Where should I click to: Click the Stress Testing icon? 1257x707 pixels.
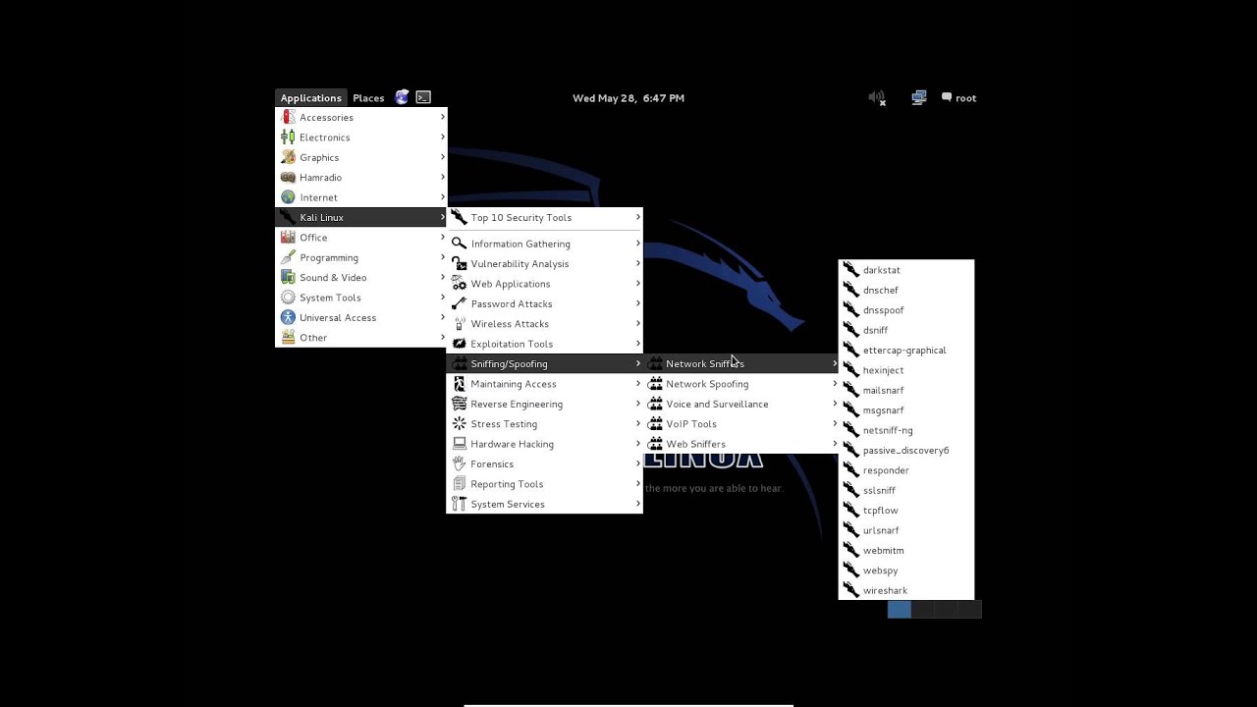point(459,424)
